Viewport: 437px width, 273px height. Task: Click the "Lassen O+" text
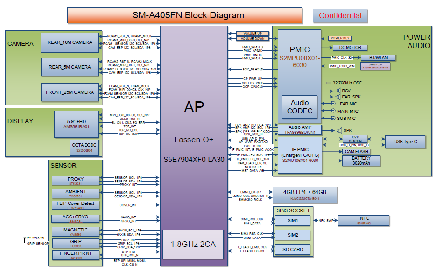194,140
